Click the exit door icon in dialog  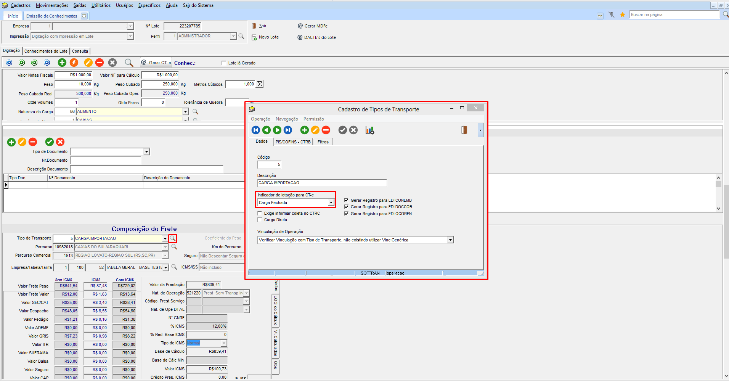coord(464,130)
